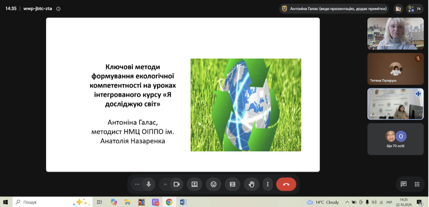The image size is (429, 207).
Task: Open participants list showing 74
Action: [x=414, y=9]
